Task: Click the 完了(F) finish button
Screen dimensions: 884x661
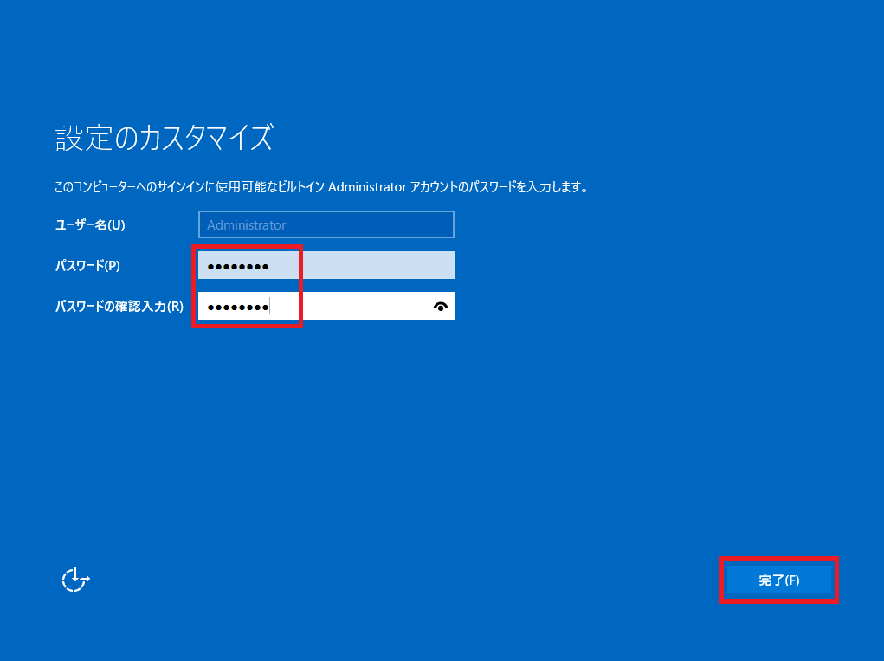Action: click(x=778, y=580)
